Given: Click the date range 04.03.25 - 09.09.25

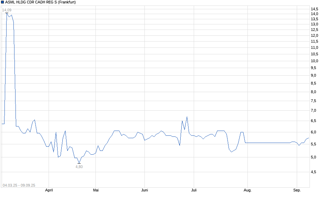Looking at the screenshot, I should click(19, 185).
